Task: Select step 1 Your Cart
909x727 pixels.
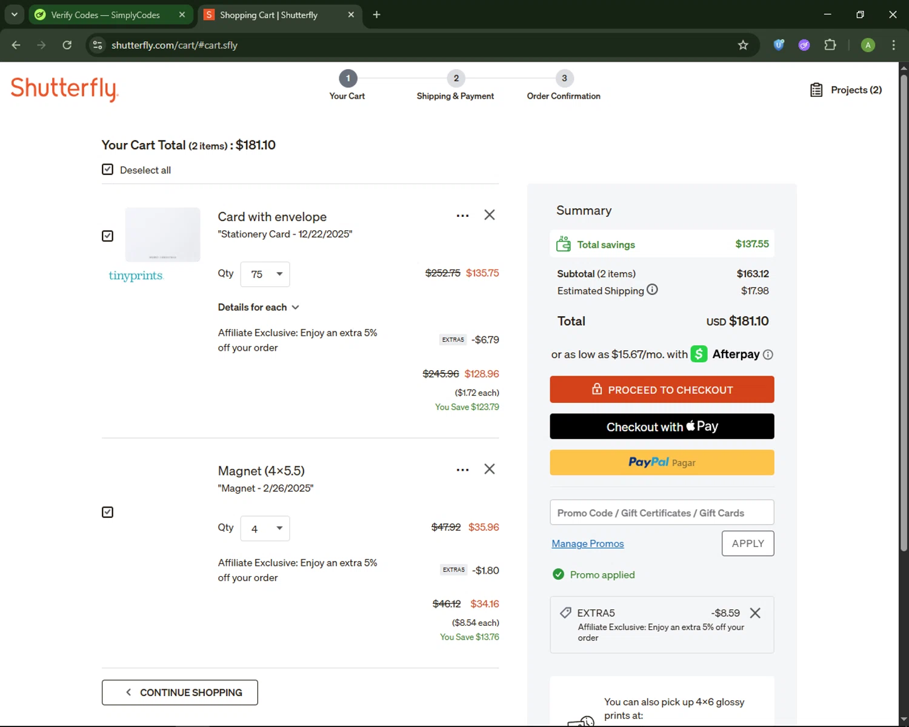Action: click(348, 85)
